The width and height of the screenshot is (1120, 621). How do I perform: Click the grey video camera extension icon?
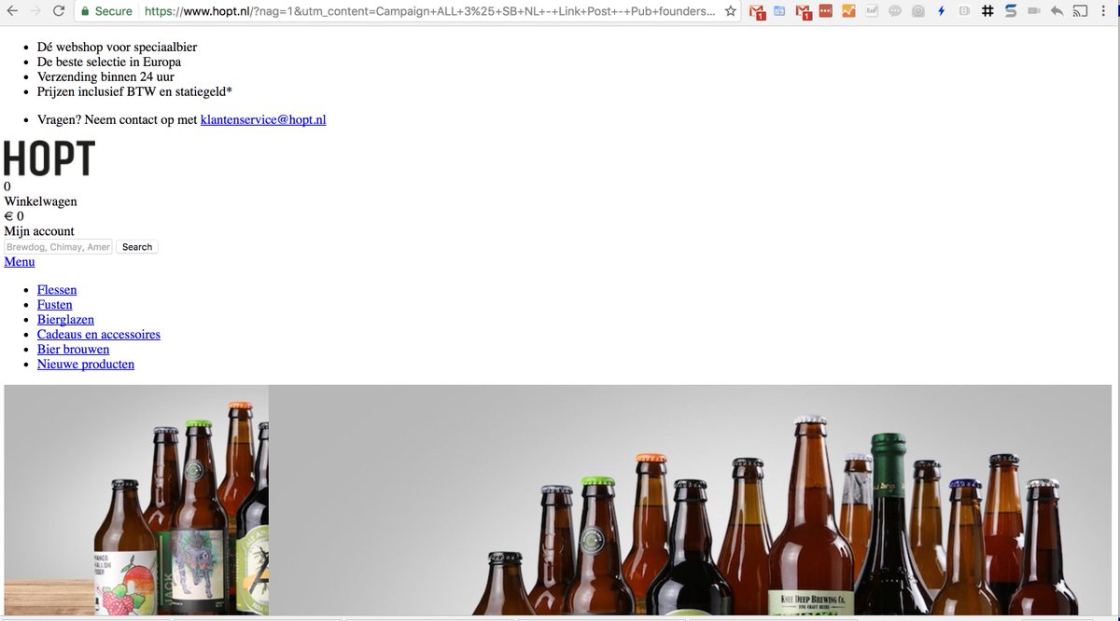coord(1034,11)
